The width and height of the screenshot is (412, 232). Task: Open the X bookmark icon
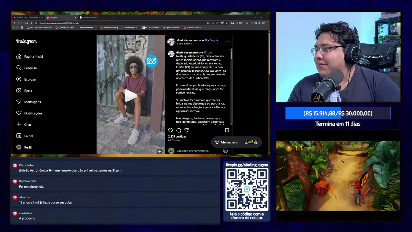98,28
